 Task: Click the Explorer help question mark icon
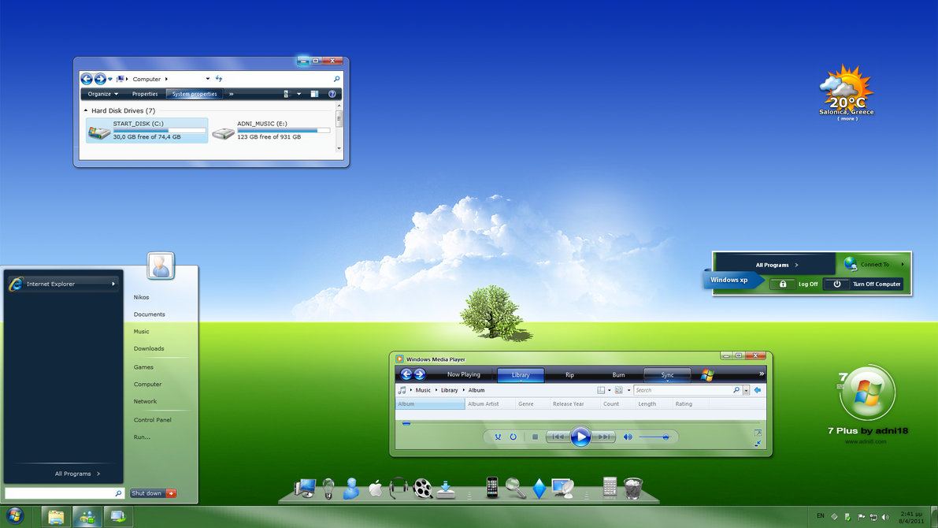click(332, 94)
